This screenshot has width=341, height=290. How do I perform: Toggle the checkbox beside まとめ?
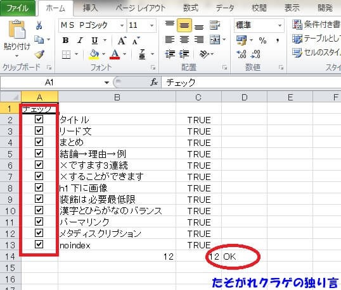click(39, 142)
